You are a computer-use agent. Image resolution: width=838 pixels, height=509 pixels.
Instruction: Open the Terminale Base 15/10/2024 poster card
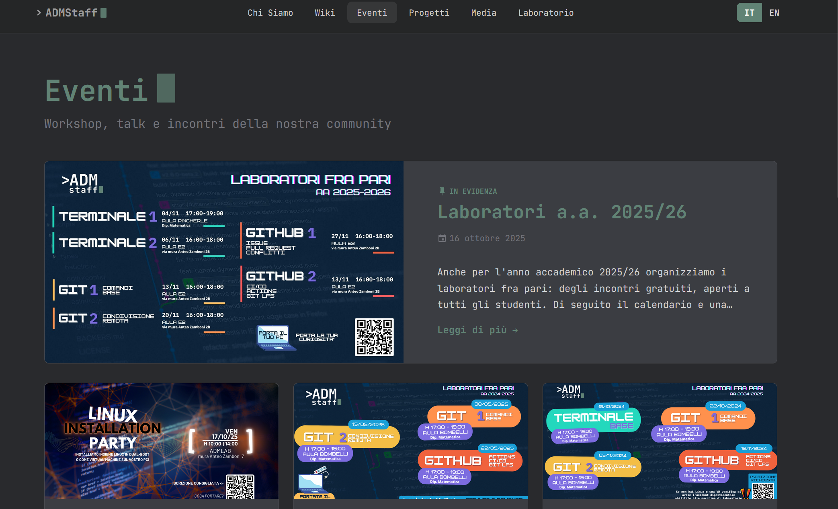coord(660,441)
